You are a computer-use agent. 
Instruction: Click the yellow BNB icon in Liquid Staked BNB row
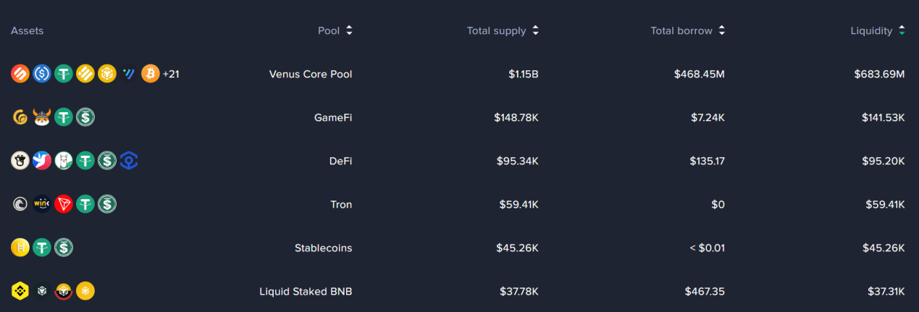tap(20, 291)
